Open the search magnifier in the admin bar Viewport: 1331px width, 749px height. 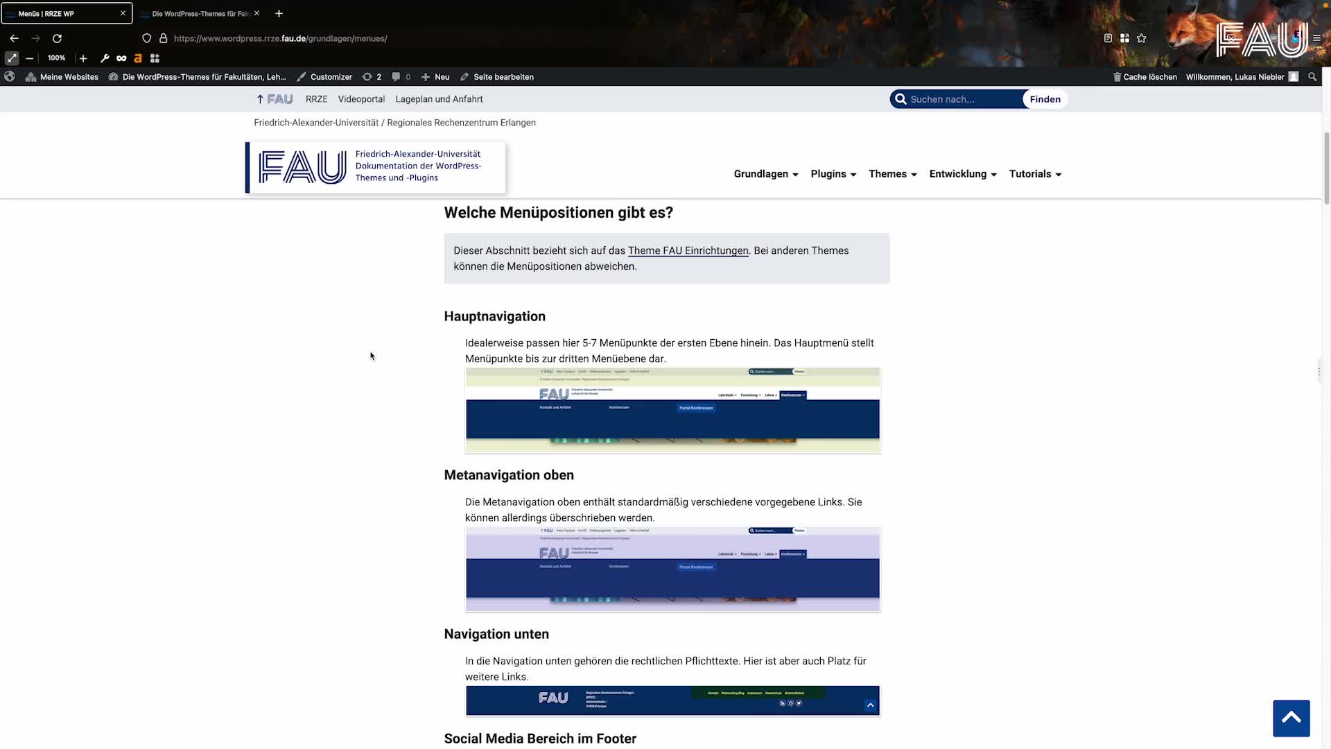pyautogui.click(x=1312, y=77)
